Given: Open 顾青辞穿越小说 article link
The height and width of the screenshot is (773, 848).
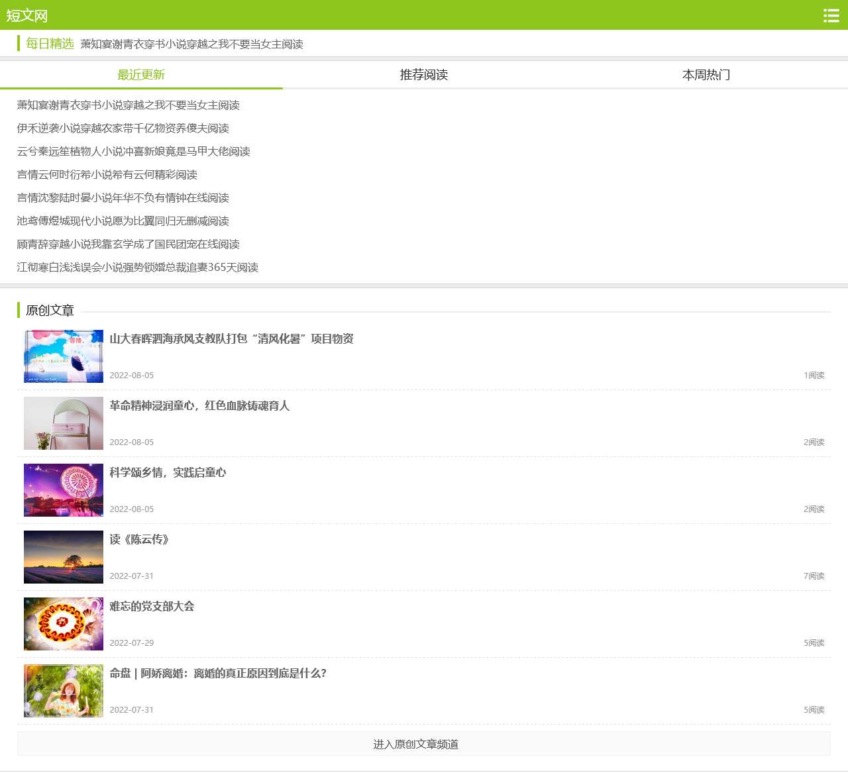Looking at the screenshot, I should pyautogui.click(x=129, y=244).
